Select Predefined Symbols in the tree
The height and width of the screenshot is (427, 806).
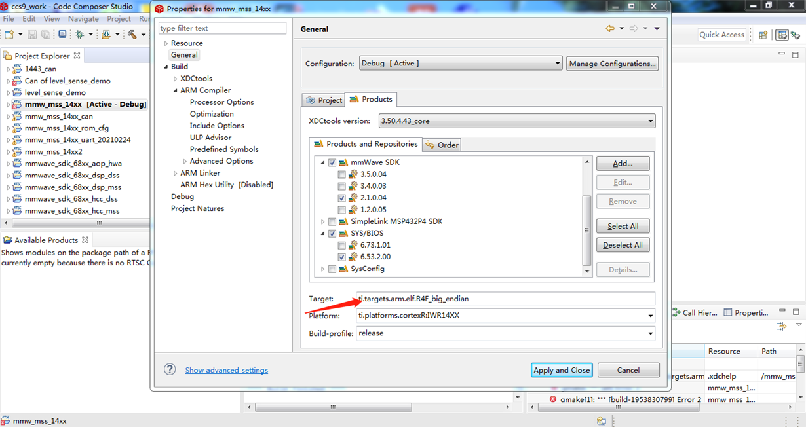[x=224, y=149]
